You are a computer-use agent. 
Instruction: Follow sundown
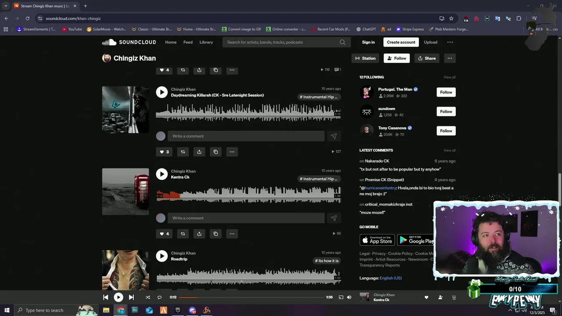[x=446, y=111]
